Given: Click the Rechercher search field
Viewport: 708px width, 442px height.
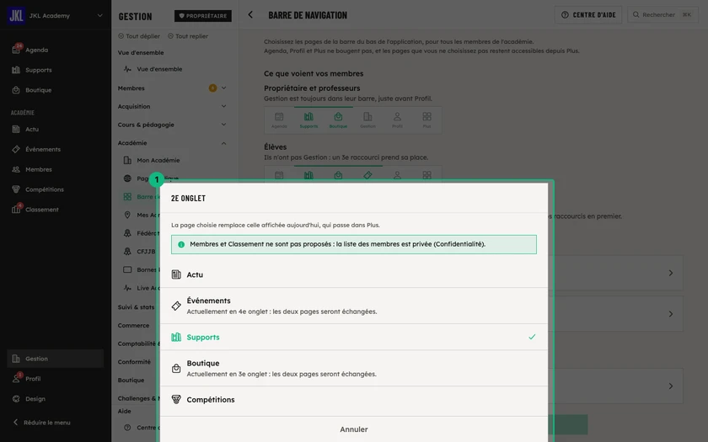Looking at the screenshot, I should point(662,15).
